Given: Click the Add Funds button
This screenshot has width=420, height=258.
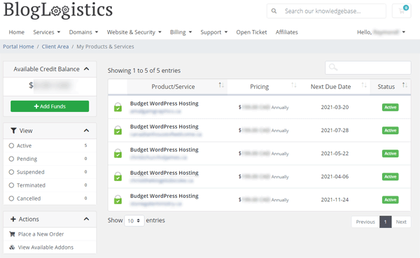Looking at the screenshot, I should (x=50, y=106).
